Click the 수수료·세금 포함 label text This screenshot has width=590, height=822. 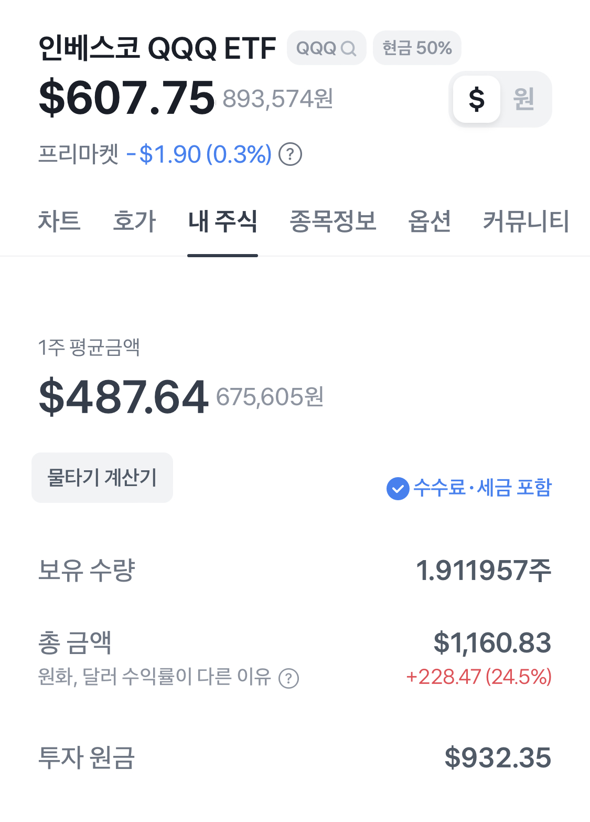coord(482,488)
